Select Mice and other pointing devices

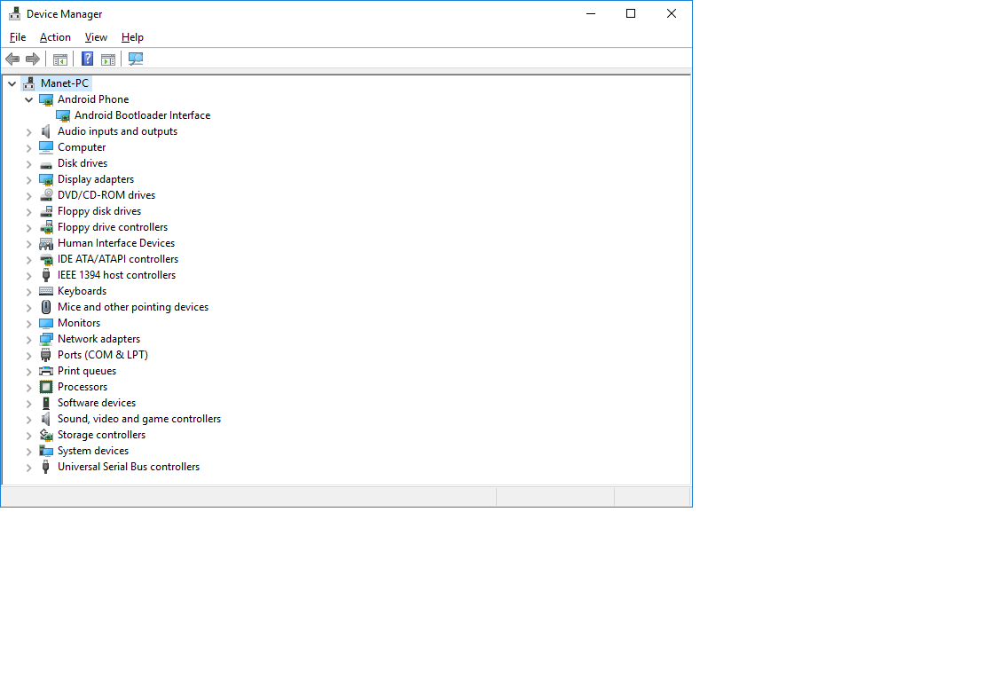point(132,307)
